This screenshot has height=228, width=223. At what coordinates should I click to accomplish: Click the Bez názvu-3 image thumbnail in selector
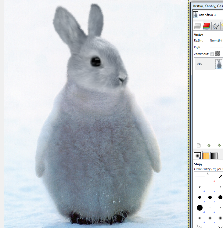click(196, 15)
